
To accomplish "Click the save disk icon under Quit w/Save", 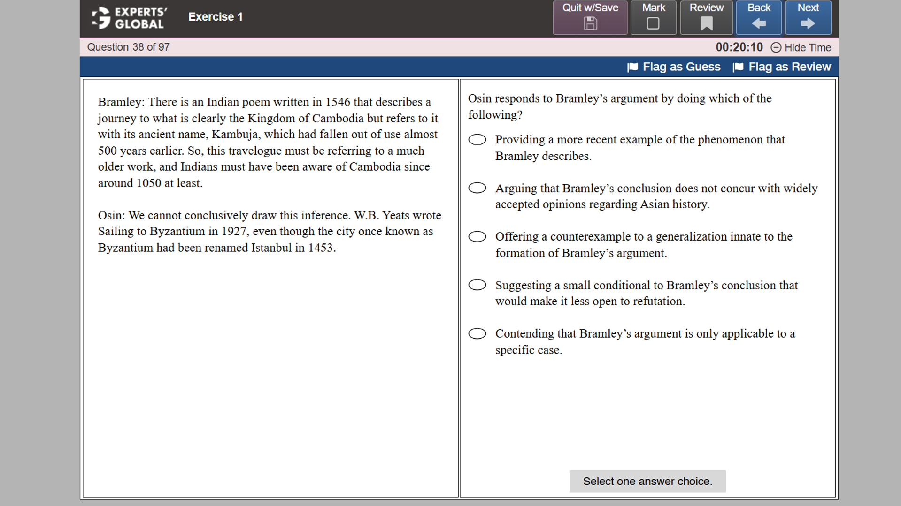I will click(590, 23).
